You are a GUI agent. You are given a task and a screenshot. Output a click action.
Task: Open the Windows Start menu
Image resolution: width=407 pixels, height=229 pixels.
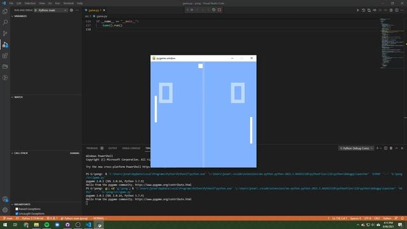(x=5, y=225)
